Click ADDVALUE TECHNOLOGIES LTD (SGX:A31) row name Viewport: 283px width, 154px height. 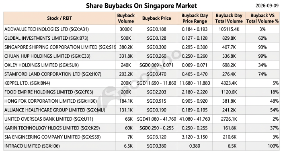(47, 29)
